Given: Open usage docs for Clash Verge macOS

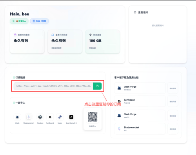Looking at the screenshot, I should (x=173, y=116).
